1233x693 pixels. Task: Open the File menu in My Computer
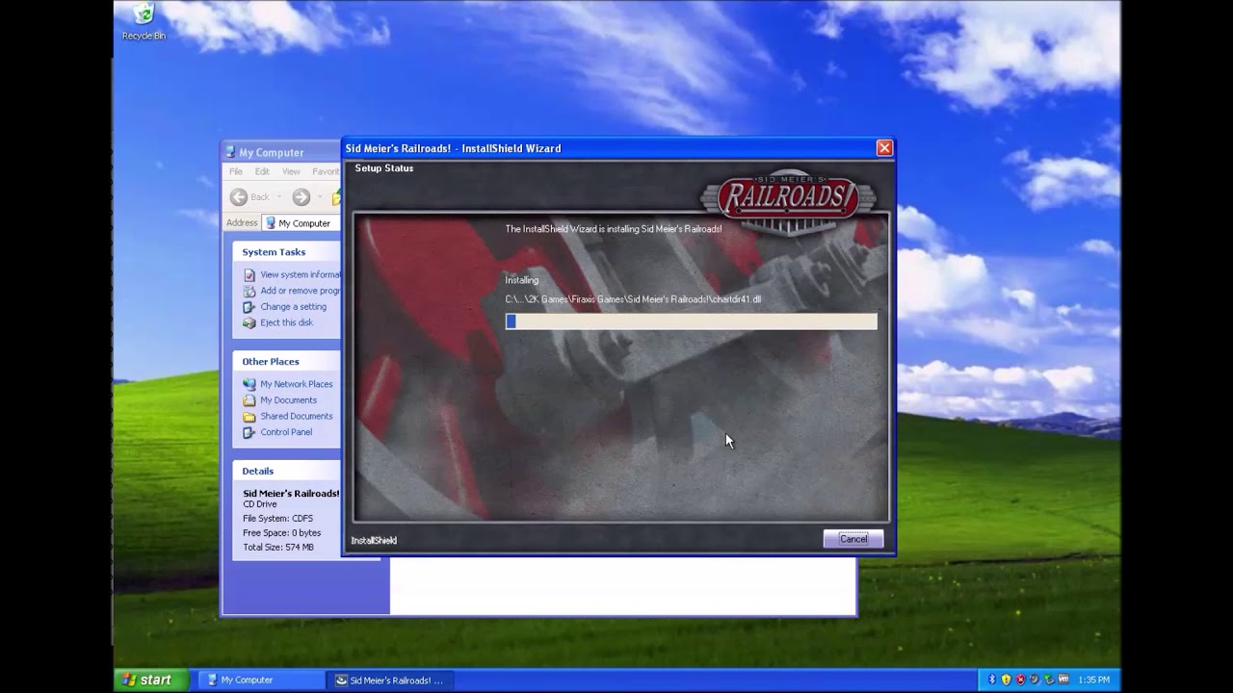coord(236,171)
